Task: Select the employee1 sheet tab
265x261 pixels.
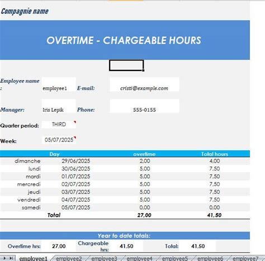Action: (34, 258)
